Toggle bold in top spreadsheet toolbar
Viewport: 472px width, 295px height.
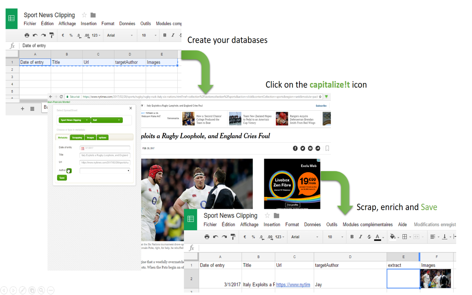[165, 35]
